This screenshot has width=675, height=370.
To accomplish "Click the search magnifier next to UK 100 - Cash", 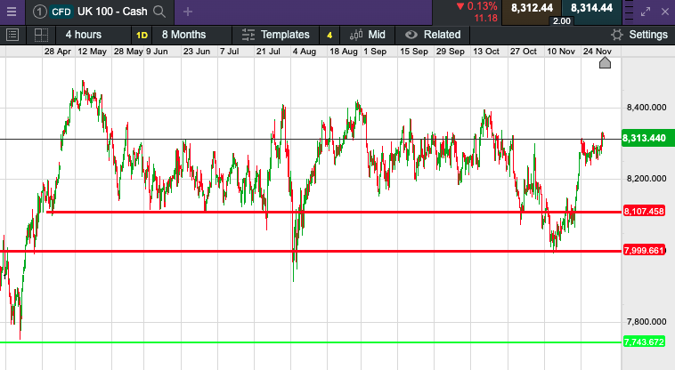I will tap(159, 12).
